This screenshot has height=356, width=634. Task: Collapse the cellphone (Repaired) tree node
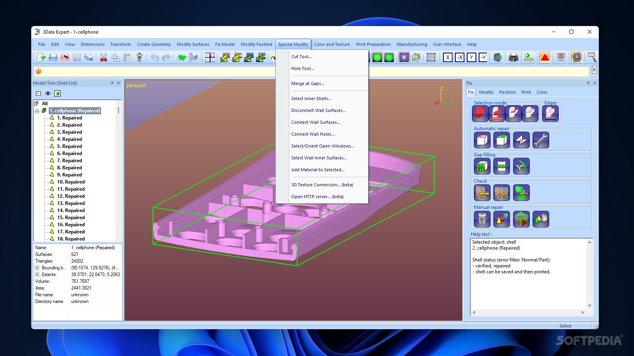coord(38,111)
